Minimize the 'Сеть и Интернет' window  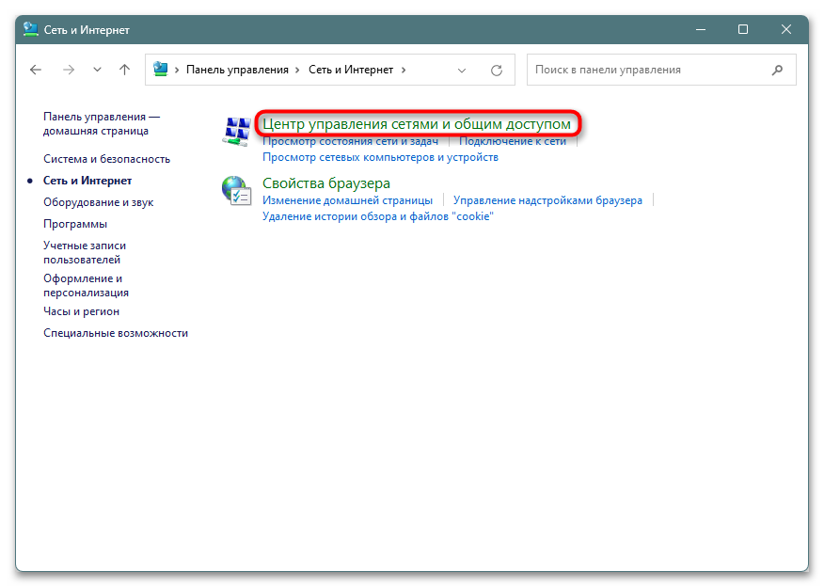701,29
